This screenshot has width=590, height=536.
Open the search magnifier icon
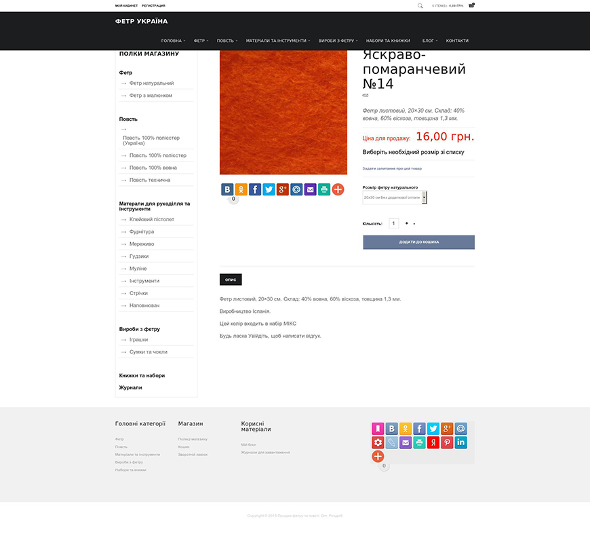[420, 5]
